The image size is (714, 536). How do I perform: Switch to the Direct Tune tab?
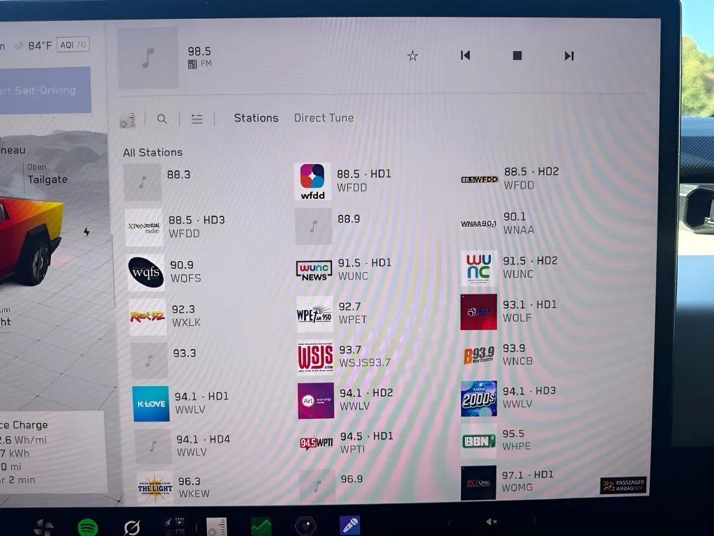(x=324, y=118)
